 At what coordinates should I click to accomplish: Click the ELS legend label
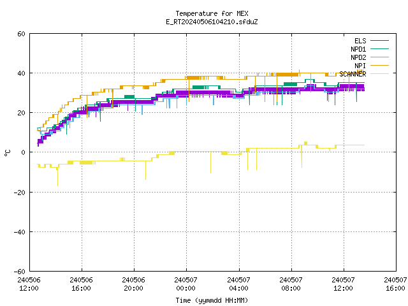[360, 41]
